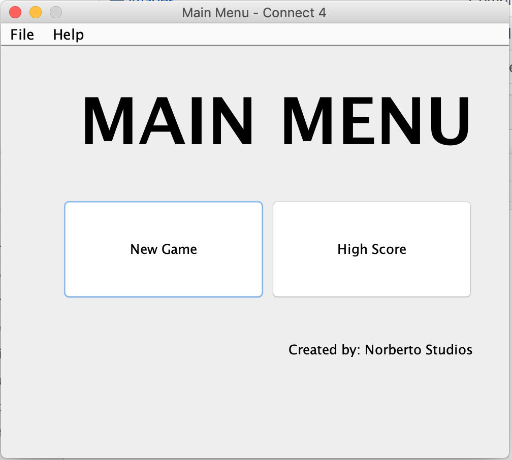Viewport: 512px width, 460px height.
Task: View high scores for Connect 4
Action: pyautogui.click(x=371, y=249)
